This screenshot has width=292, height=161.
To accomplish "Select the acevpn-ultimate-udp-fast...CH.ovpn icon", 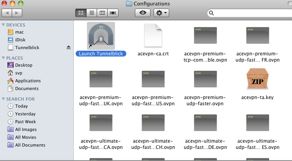I will point(153,123).
